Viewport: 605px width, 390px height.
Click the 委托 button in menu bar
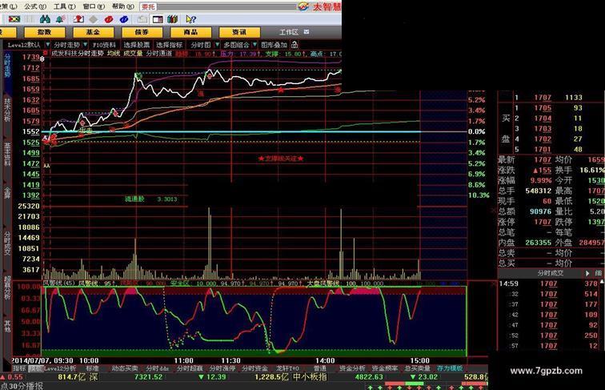pos(148,6)
